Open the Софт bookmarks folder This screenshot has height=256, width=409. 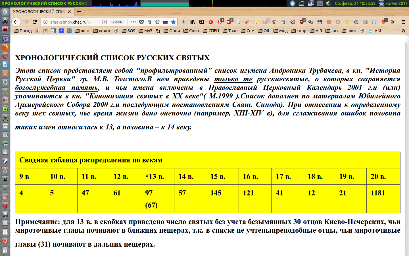(191, 31)
